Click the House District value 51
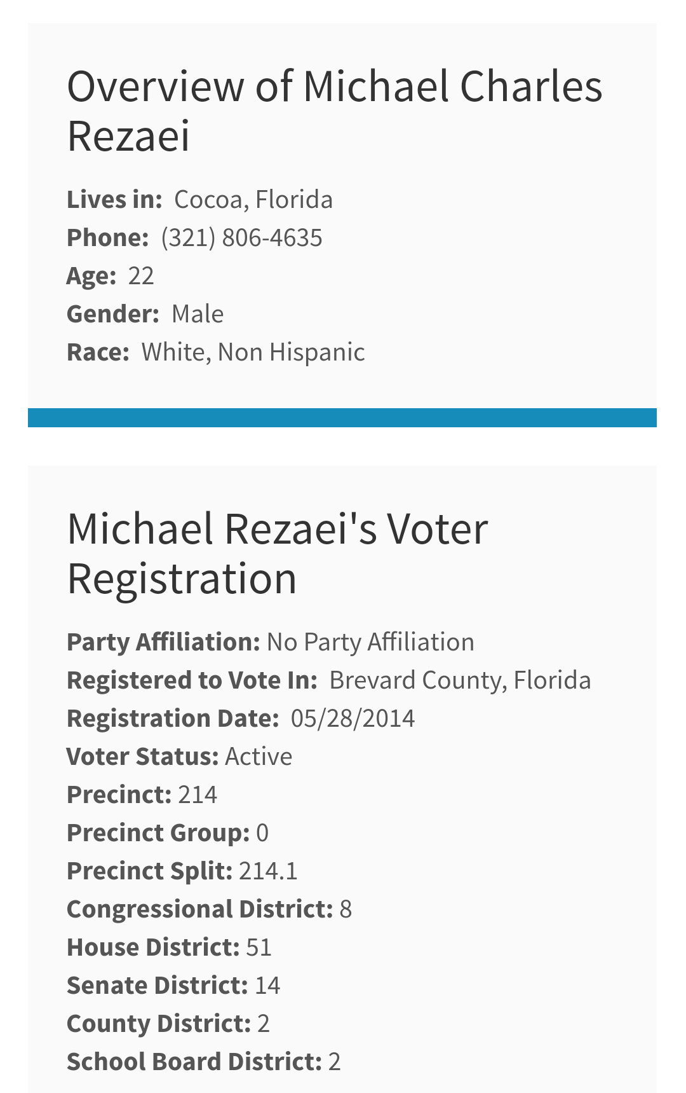Viewport: 686px width, 1093px height. (x=259, y=947)
